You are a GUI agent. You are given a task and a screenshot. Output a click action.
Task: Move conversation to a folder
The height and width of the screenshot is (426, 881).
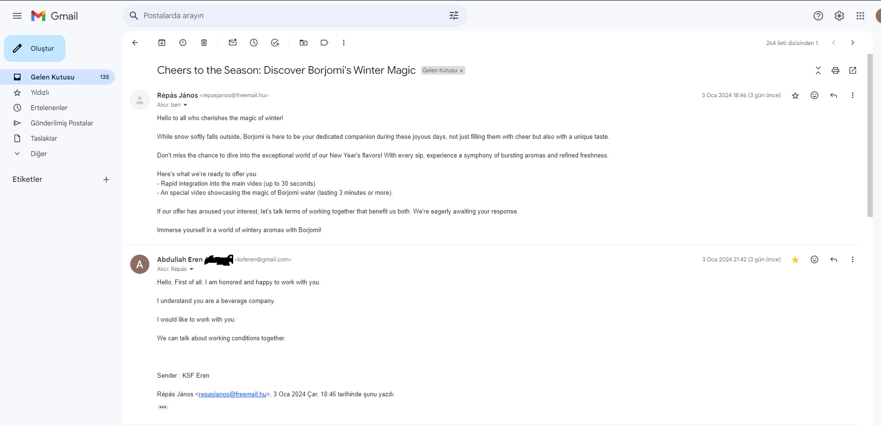click(x=304, y=43)
